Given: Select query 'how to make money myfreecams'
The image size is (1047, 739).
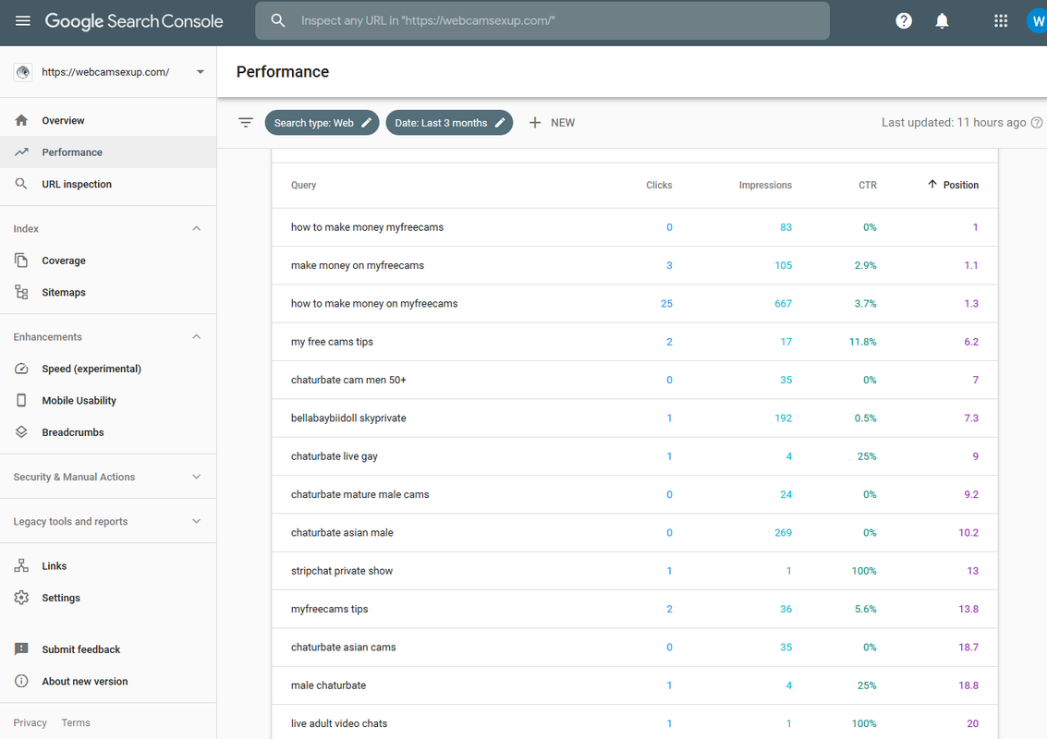Looking at the screenshot, I should [634, 227].
